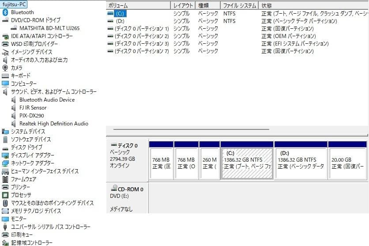Click the DVD/CD-ROM ドライブ drive icon
The image size is (369, 246).
point(5,20)
